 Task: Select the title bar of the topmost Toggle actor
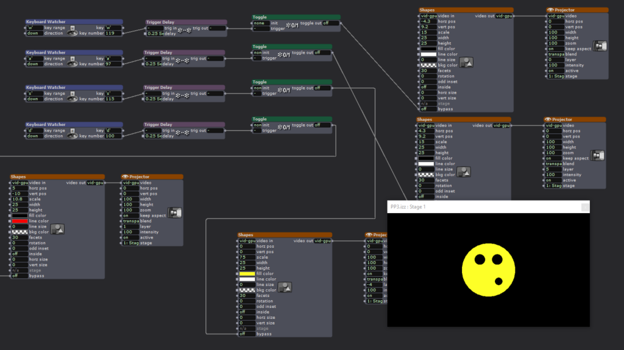[x=291, y=17]
